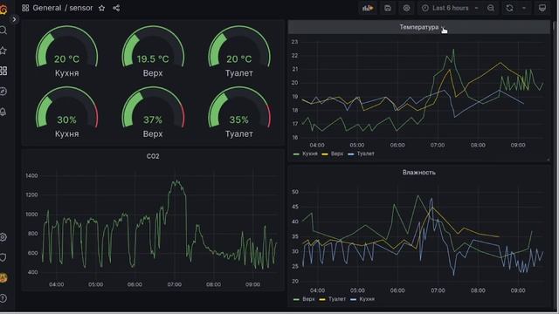
Task: Open the Last 6 hours time picker
Action: 450,8
